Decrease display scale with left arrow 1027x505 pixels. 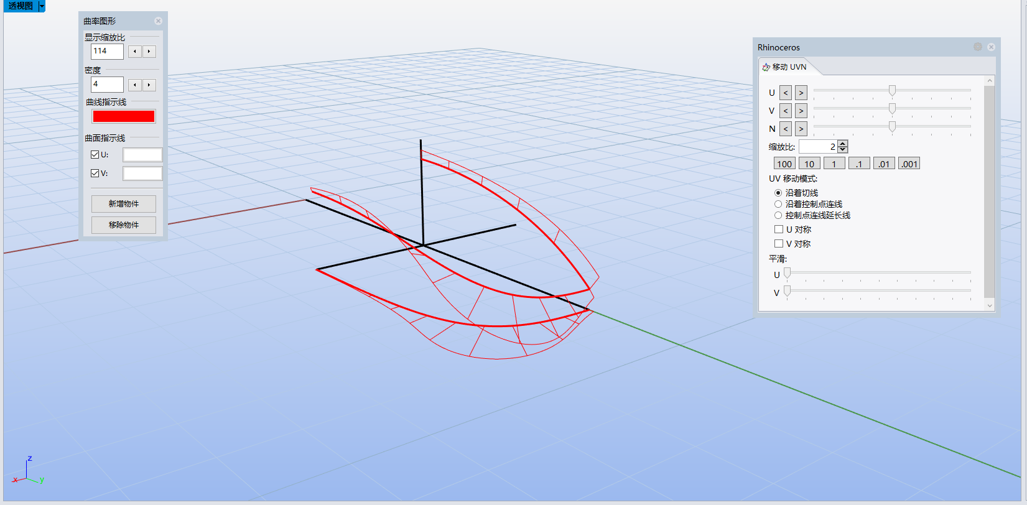[135, 52]
